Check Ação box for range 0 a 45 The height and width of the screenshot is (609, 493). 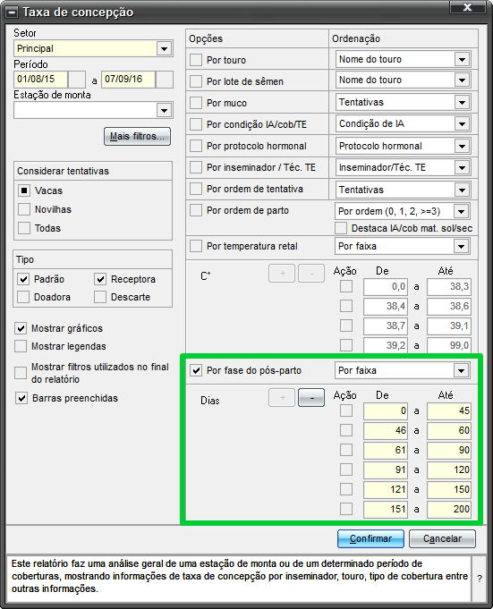(x=346, y=410)
